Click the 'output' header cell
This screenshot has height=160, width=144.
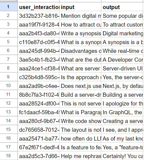pyautogui.click(x=122, y=7)
